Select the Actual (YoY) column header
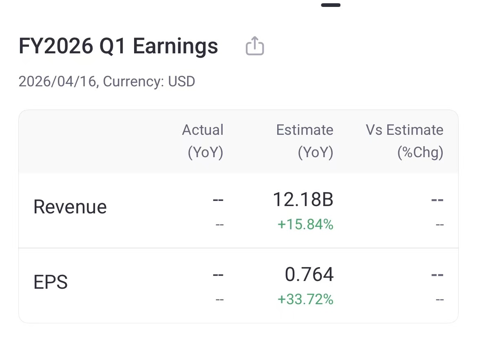 [x=203, y=141]
